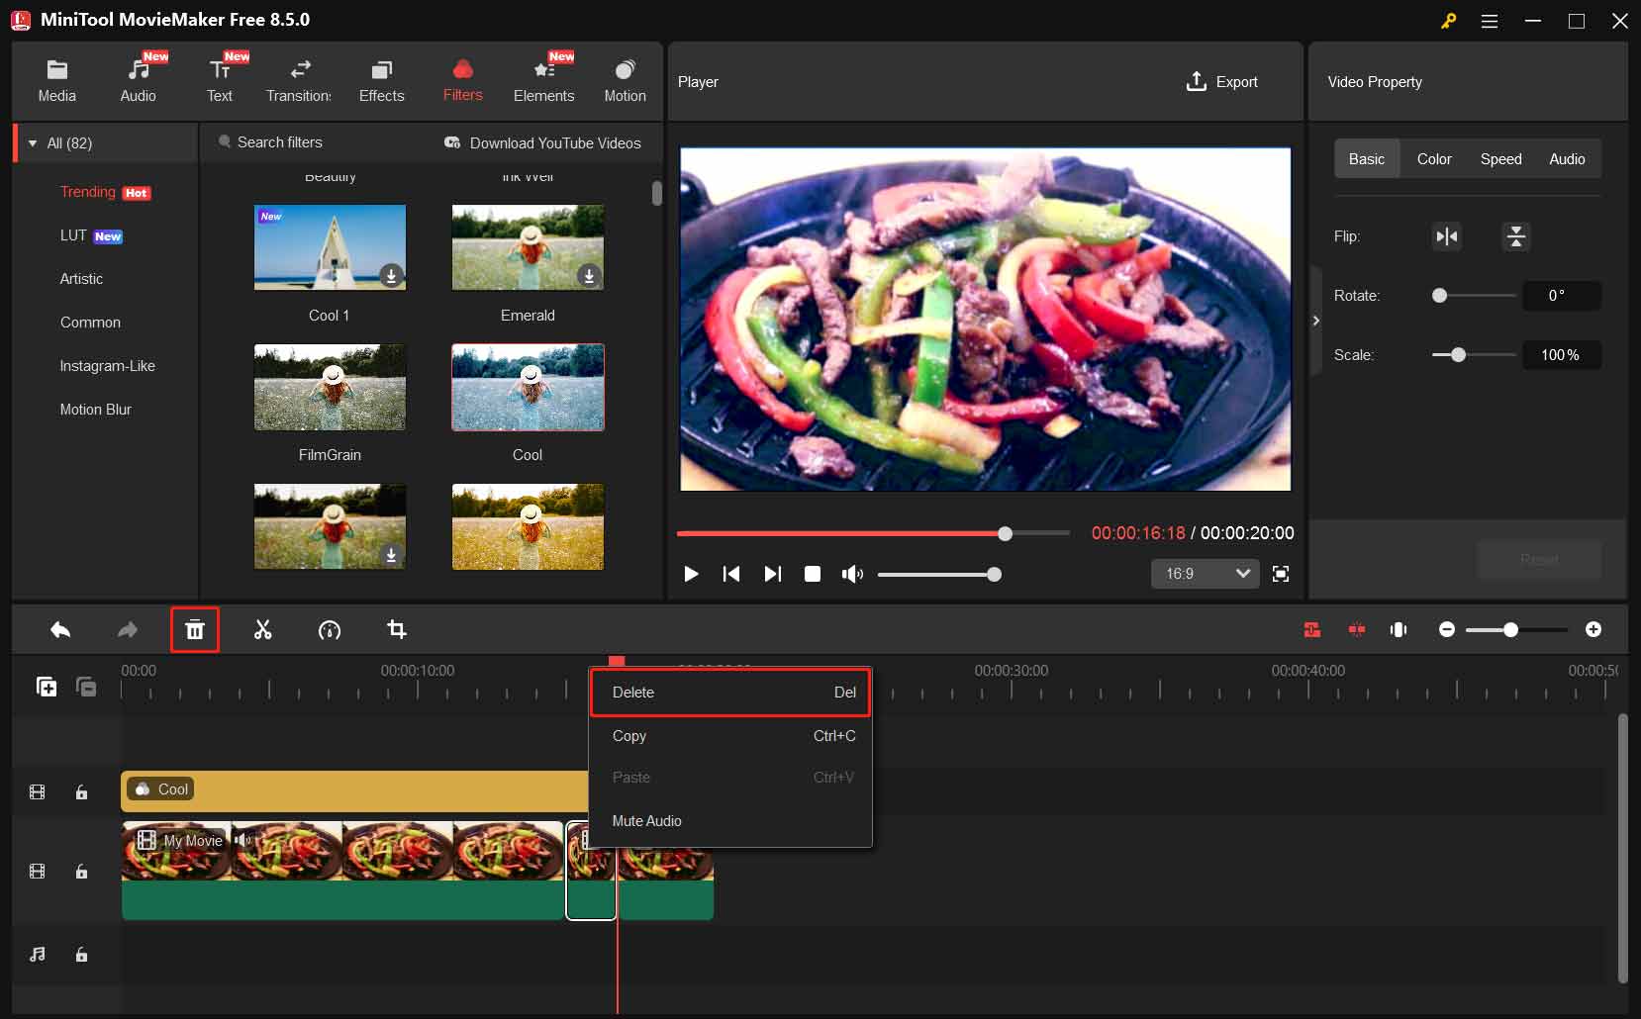Select the FilmGrain filter thumbnail
The height and width of the screenshot is (1019, 1641).
[x=330, y=388]
